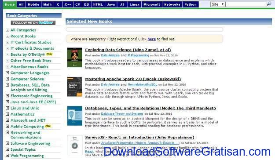
Task: Click the Mastering Apache Spark cover thumbnail
Action: 75,87
